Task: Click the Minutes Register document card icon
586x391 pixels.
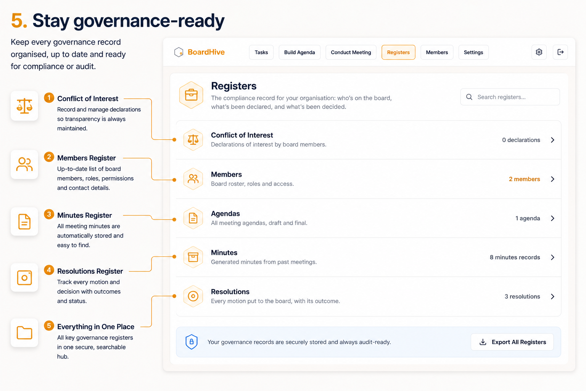Action: click(x=24, y=221)
